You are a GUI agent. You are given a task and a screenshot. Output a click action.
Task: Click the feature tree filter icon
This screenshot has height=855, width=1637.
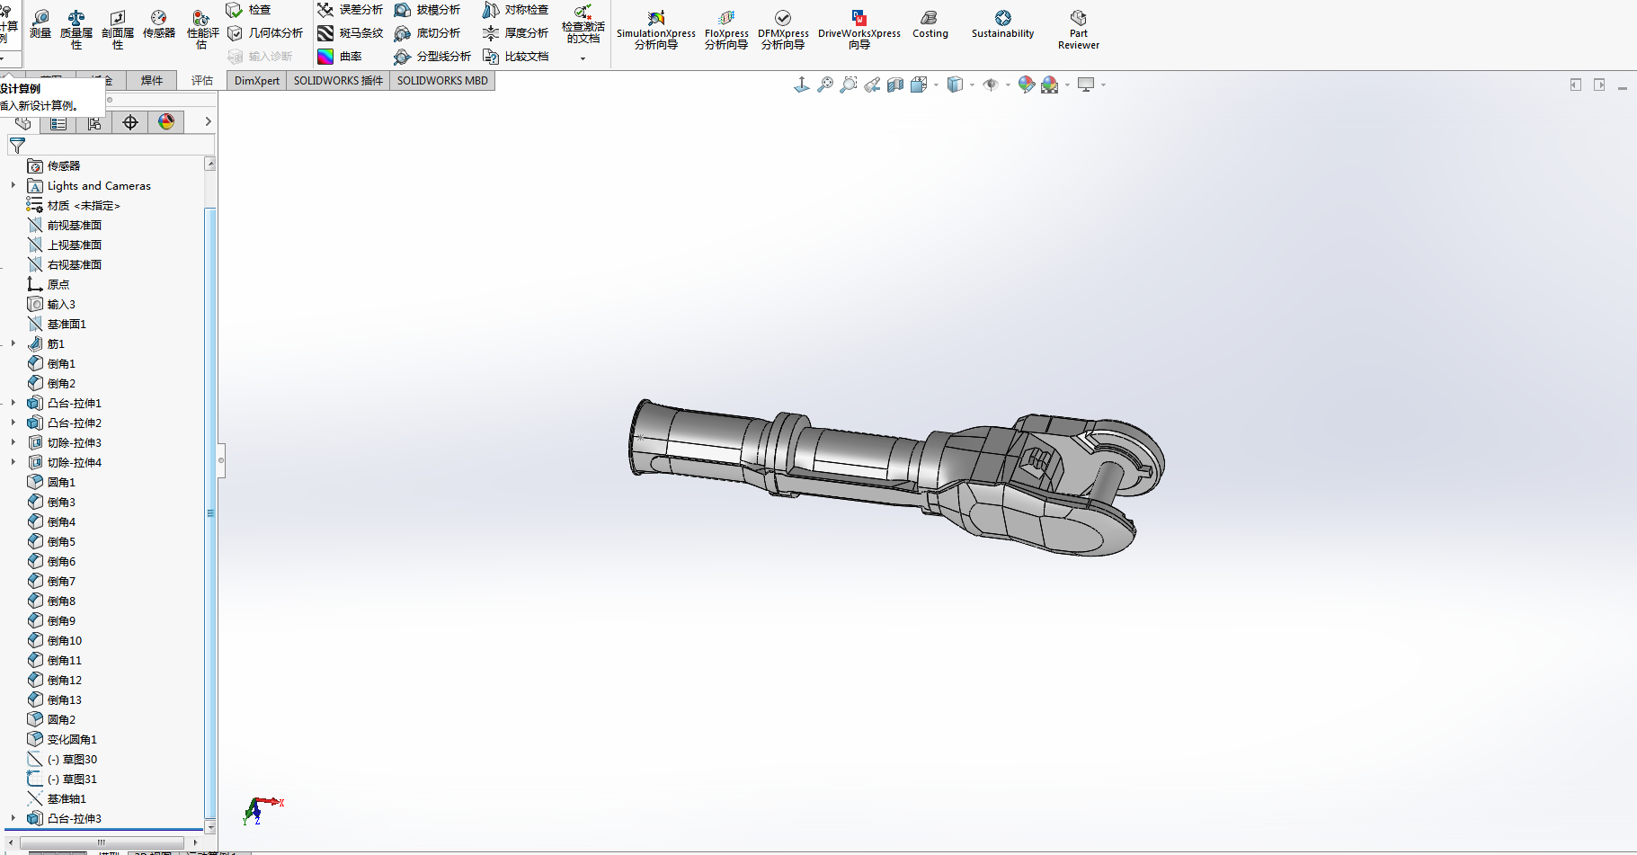pyautogui.click(x=17, y=145)
